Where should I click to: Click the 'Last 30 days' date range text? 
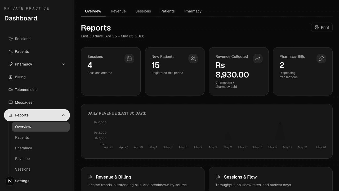click(x=113, y=36)
